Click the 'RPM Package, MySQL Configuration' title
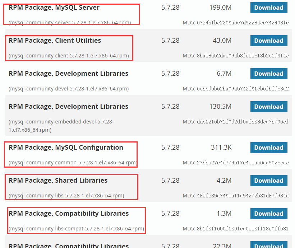 click(66, 148)
